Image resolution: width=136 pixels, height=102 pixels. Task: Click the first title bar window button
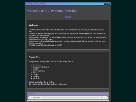[x=105, y=4]
